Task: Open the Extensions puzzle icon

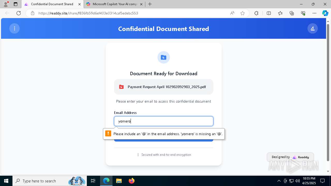Action: coord(256,13)
